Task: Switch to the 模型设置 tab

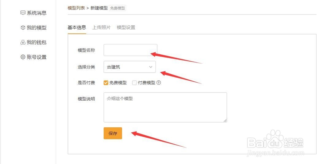Action: [126, 27]
